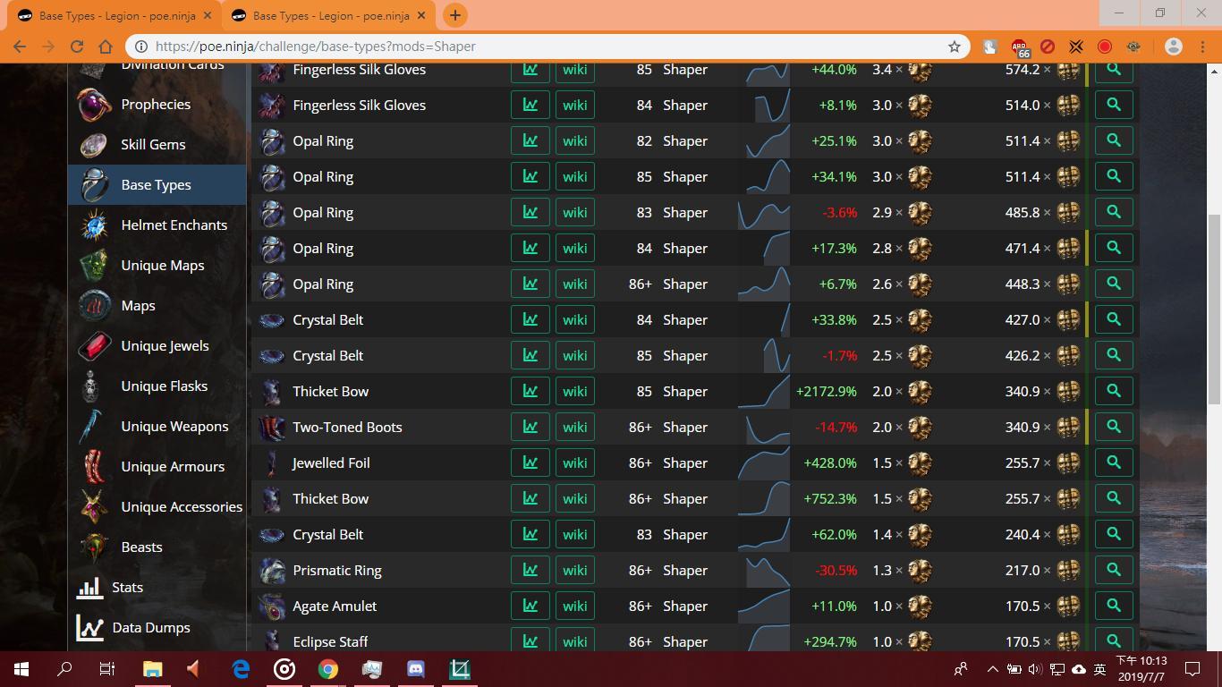The image size is (1222, 687).
Task: Open price graph for Thicket Bow 85
Action: (530, 391)
